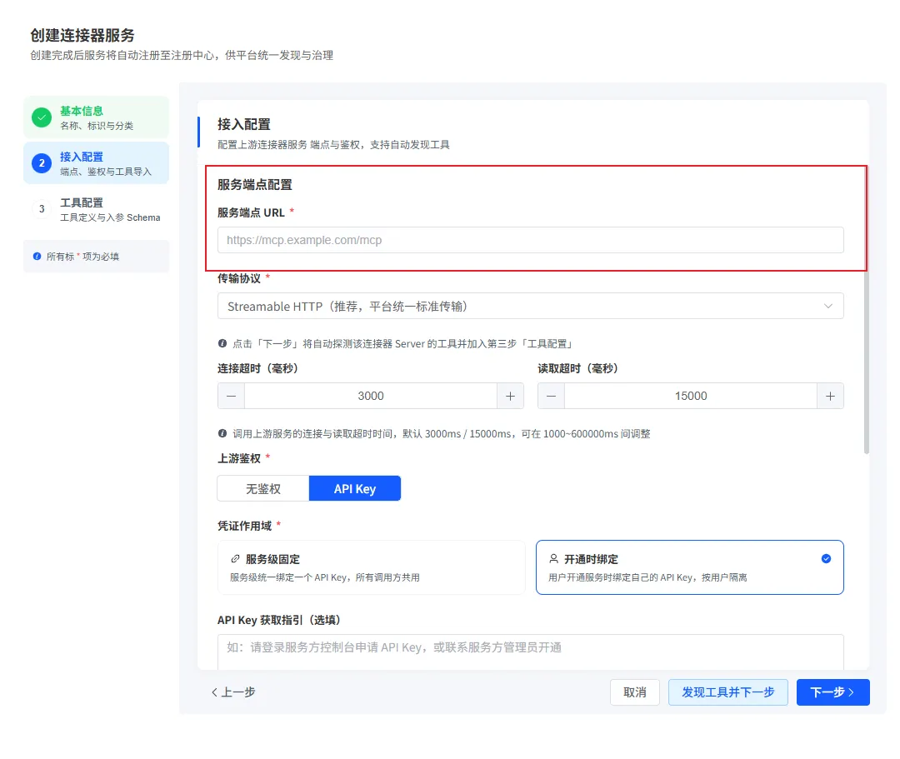Click the 传输协议 dropdown chevron arrow
Viewport: 900px width, 759px height.
click(828, 306)
